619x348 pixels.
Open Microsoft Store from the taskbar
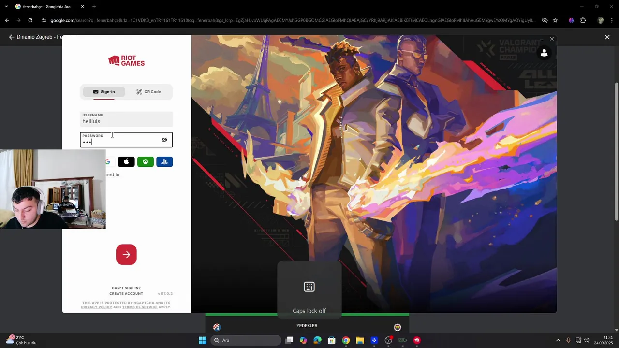(x=332, y=340)
